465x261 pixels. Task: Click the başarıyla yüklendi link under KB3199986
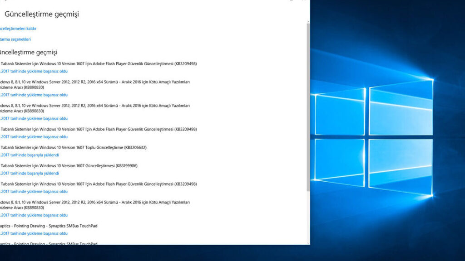(32, 173)
